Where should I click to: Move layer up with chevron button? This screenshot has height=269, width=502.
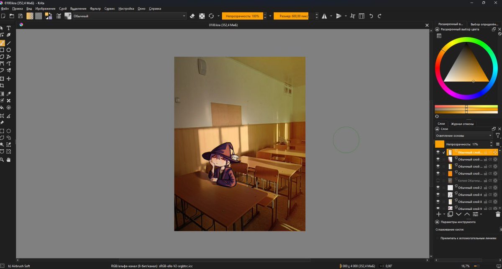(x=467, y=214)
